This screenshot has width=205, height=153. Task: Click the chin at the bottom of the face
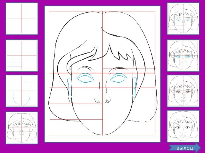tap(102, 134)
